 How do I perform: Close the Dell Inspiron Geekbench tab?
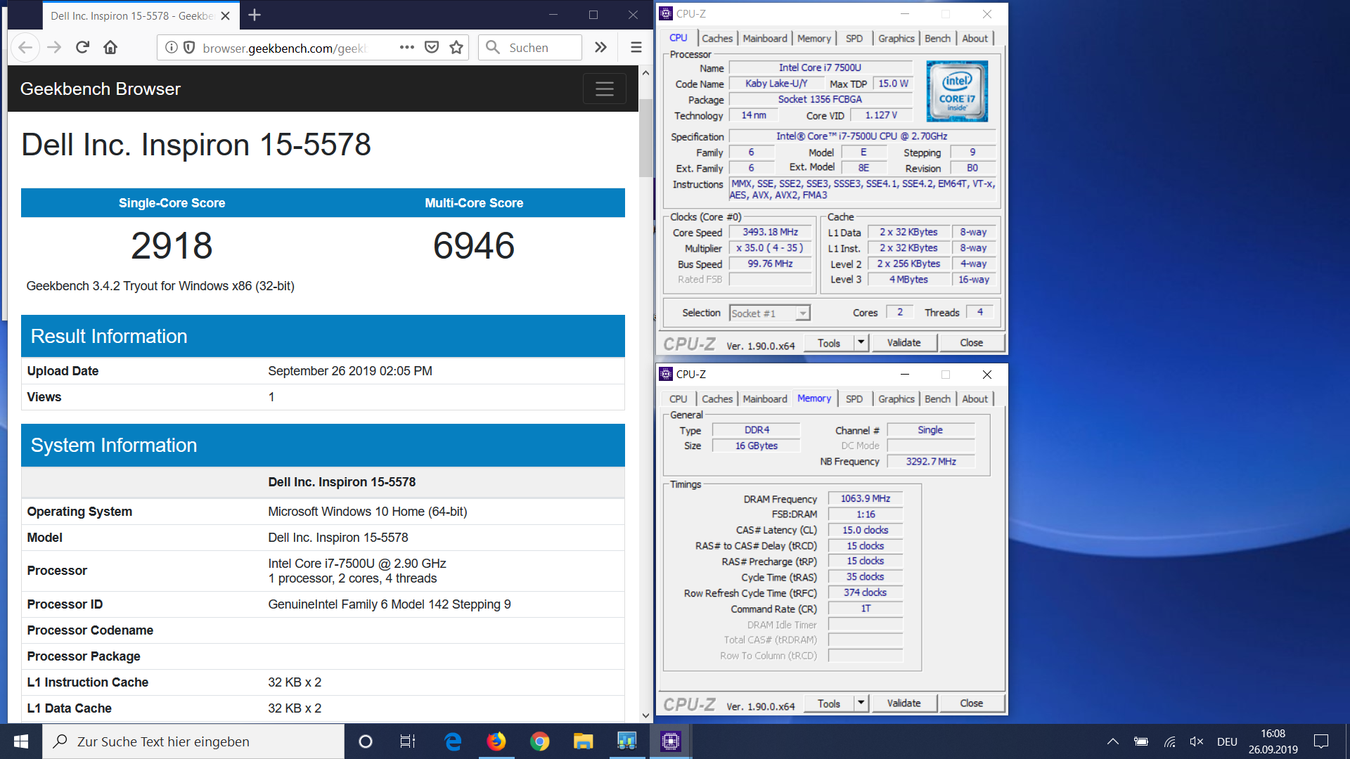click(x=225, y=15)
